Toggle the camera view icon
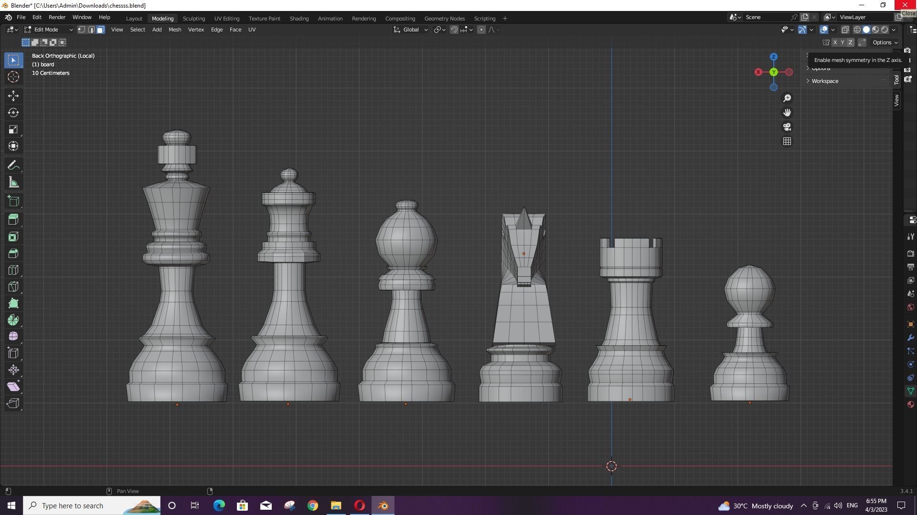This screenshot has height=515, width=917. click(787, 127)
